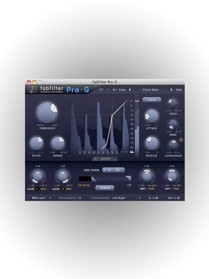Click the side chain filter frequency slider
The width and height of the screenshot is (209, 279).
click(x=105, y=179)
